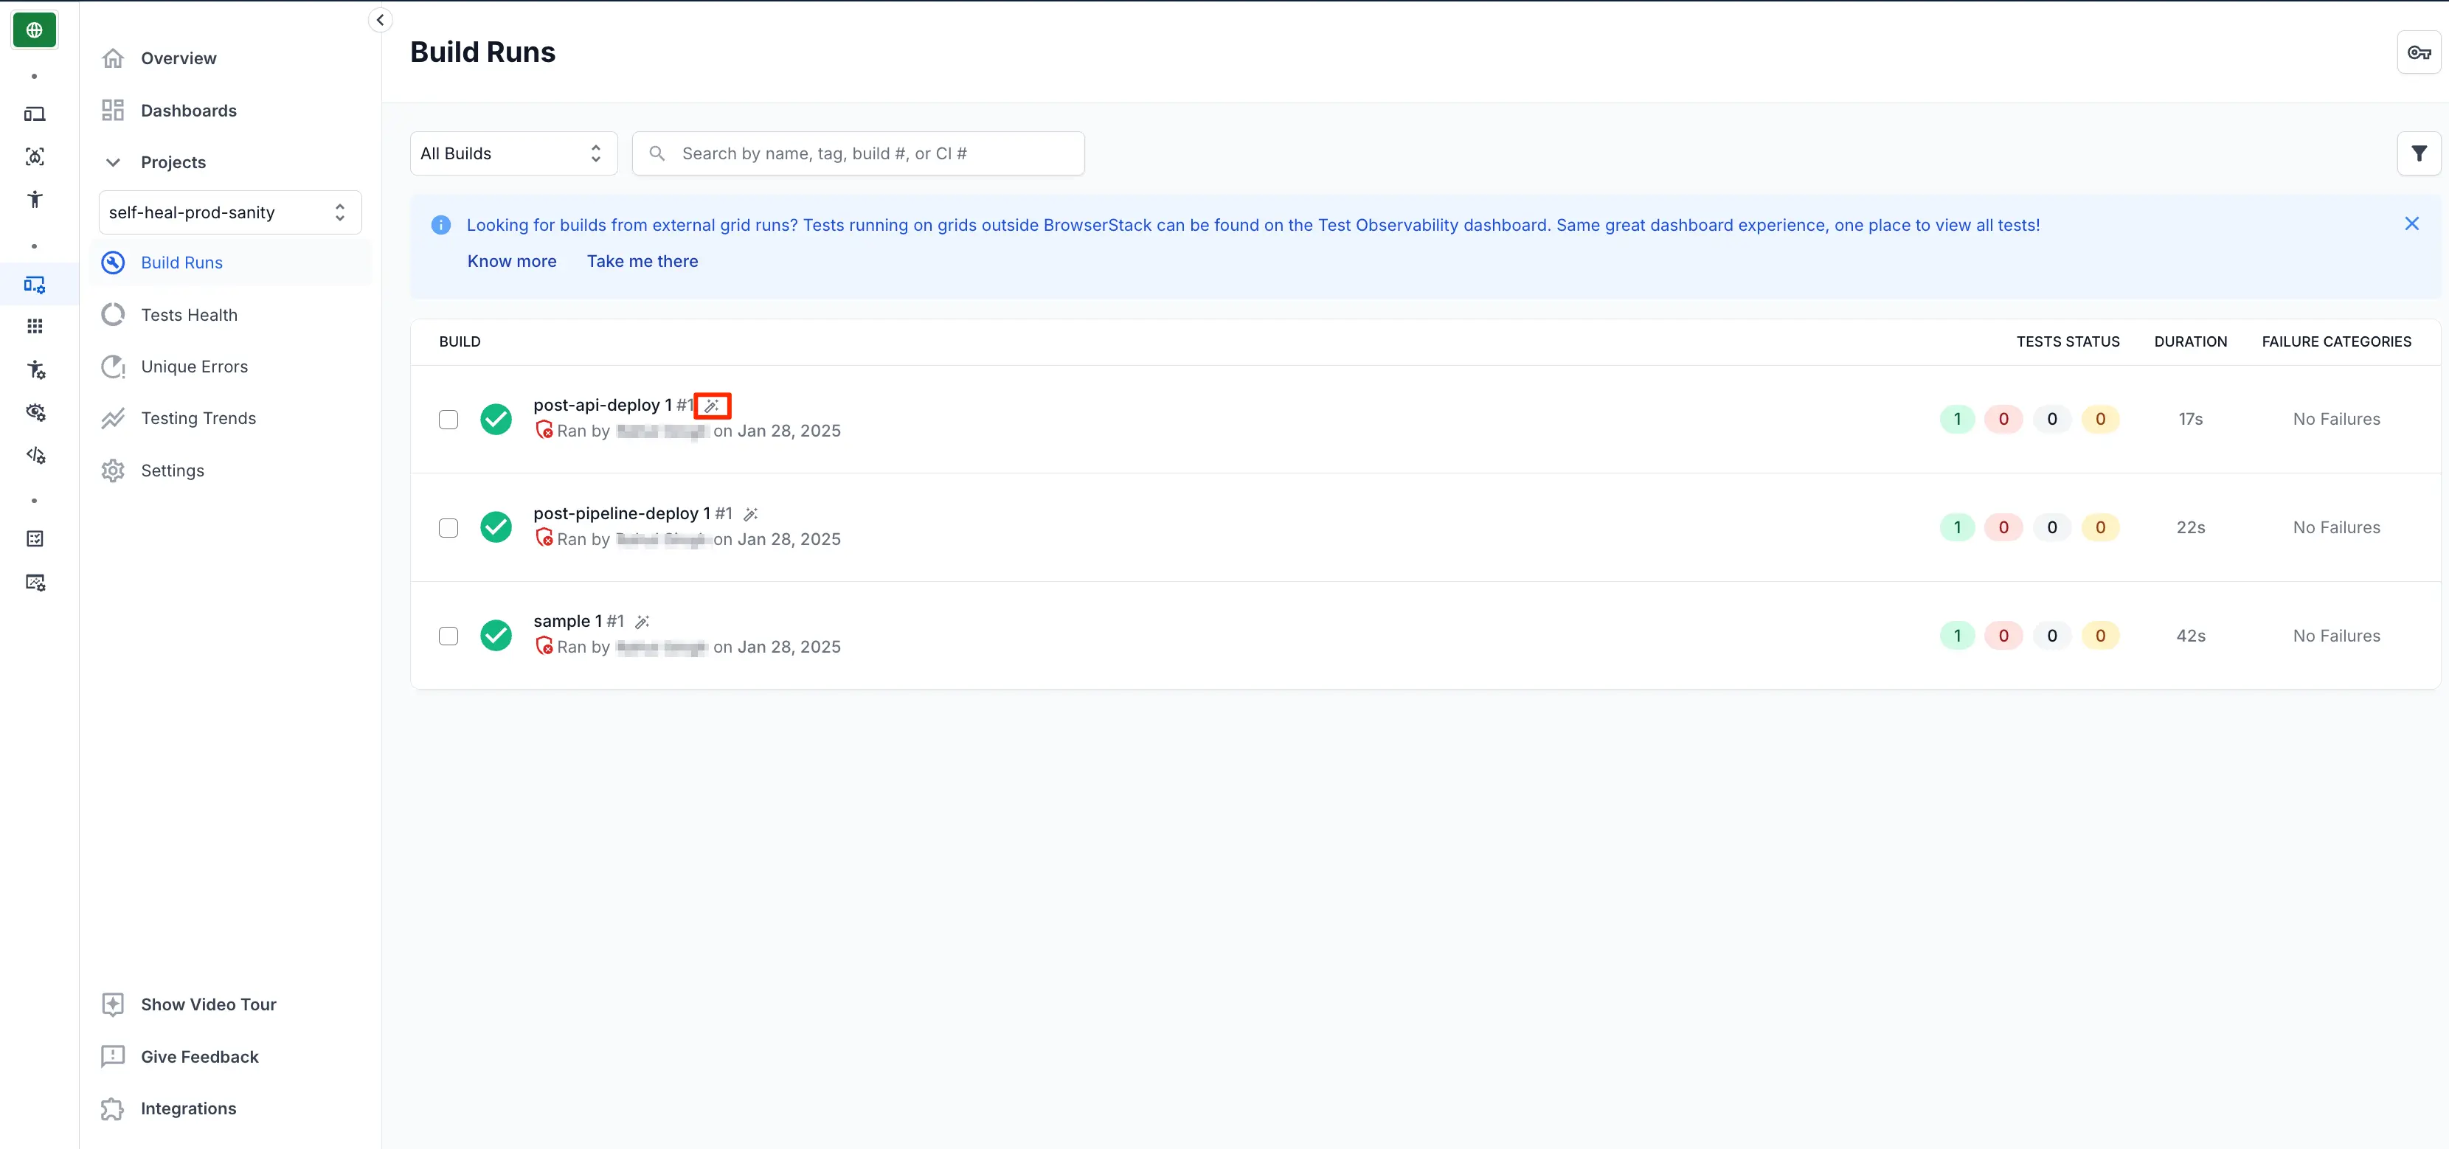Screen dimensions: 2449x1149
Task: Click the filter funnel icon
Action: (2419, 153)
